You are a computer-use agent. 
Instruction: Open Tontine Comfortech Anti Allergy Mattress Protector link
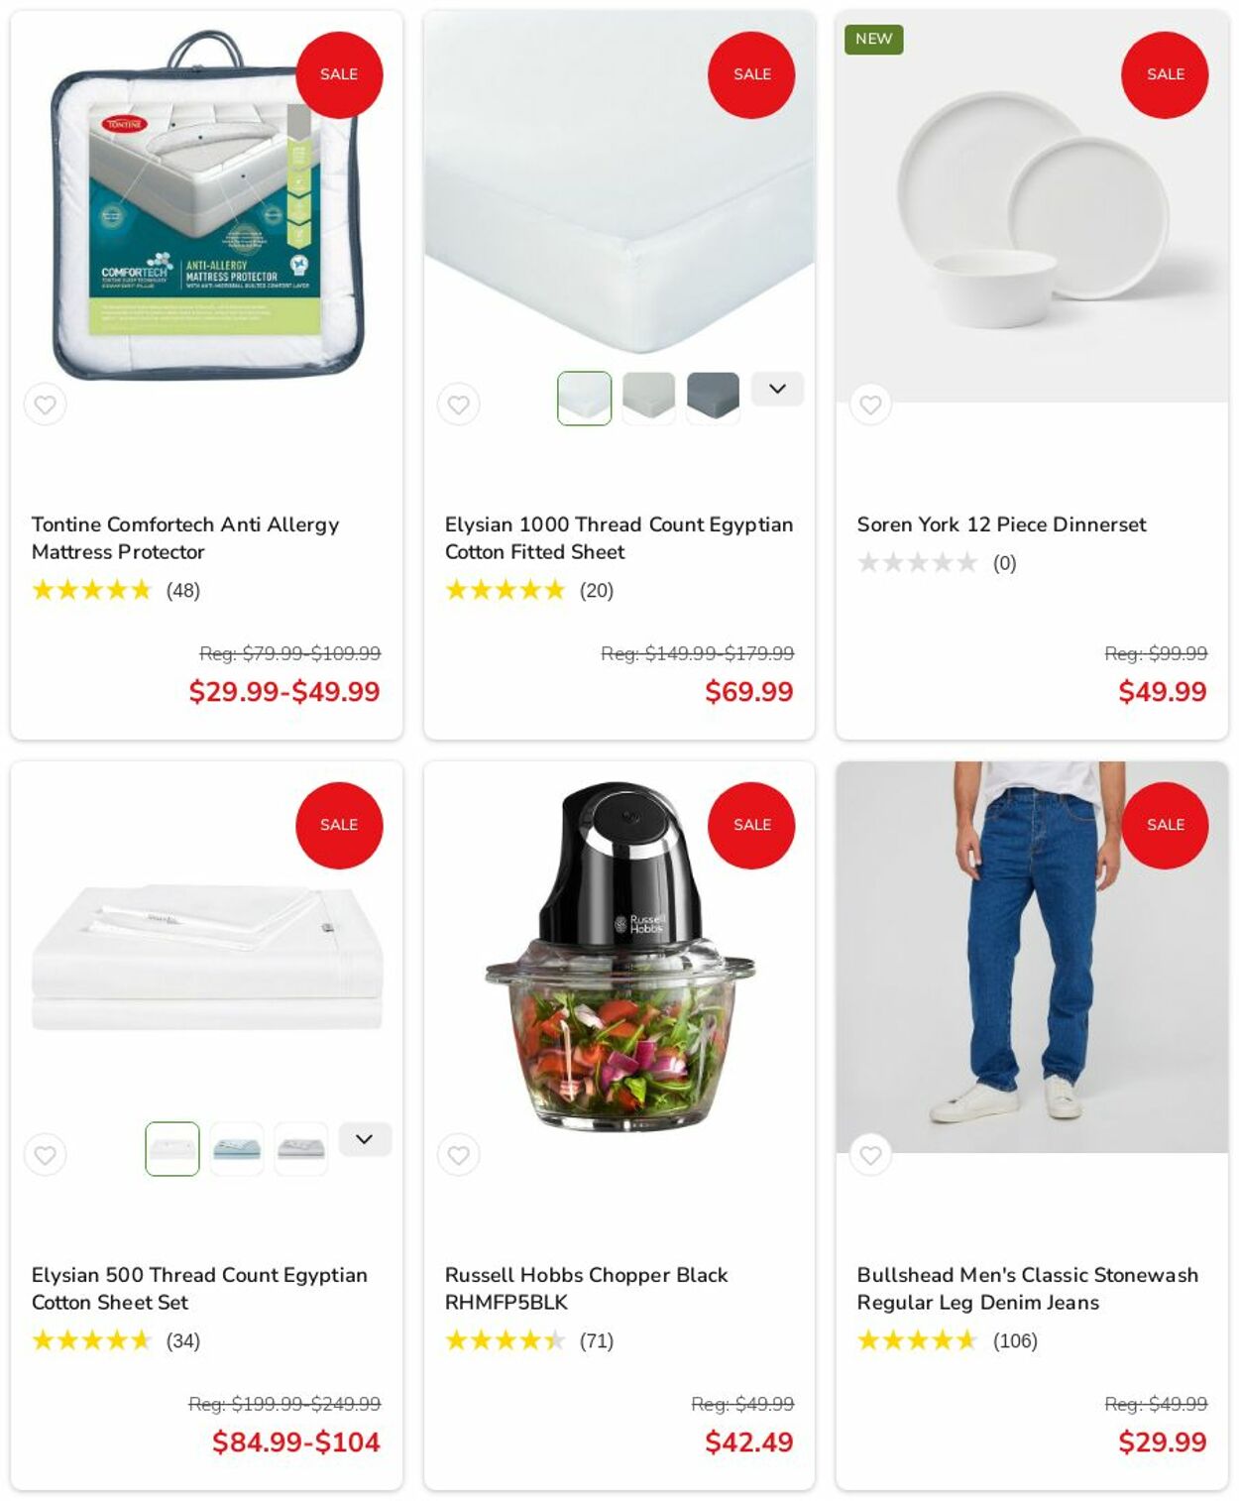tap(185, 538)
